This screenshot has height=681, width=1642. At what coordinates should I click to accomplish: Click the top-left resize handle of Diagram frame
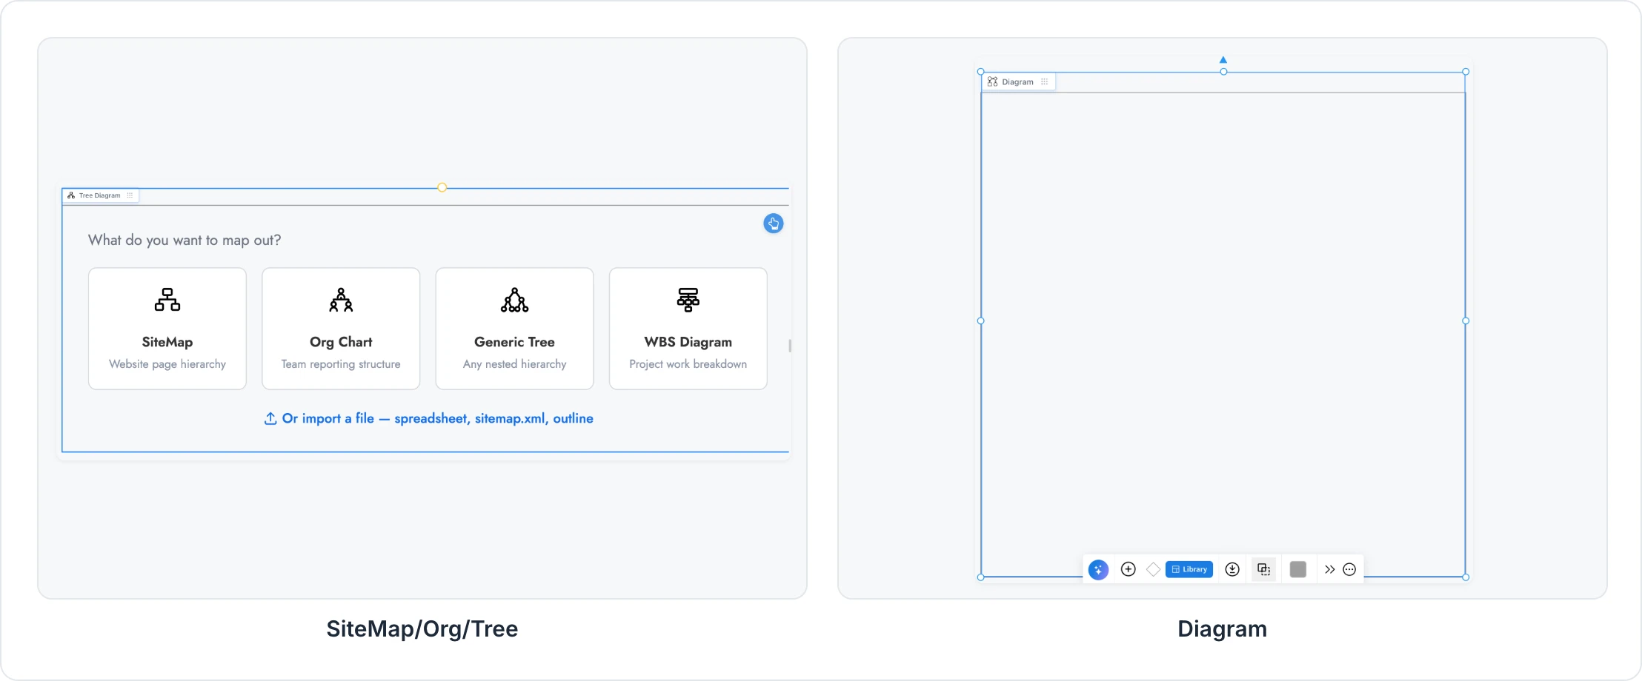point(981,72)
